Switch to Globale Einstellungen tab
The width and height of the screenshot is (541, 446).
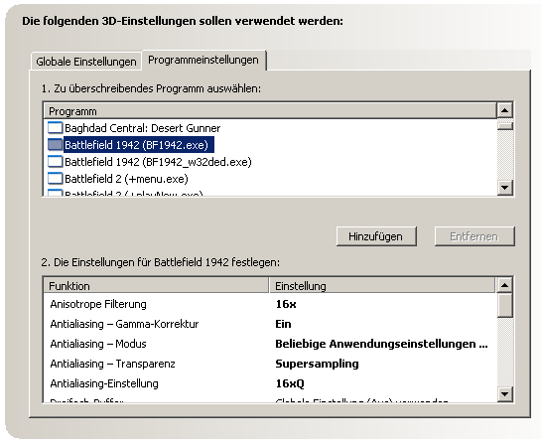tap(86, 62)
